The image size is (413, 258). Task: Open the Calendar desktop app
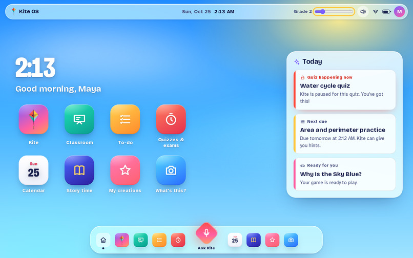[33, 170]
